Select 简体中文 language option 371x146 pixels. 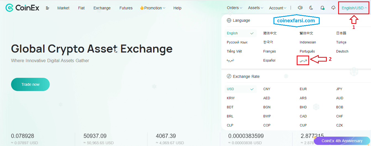pyautogui.click(x=270, y=33)
